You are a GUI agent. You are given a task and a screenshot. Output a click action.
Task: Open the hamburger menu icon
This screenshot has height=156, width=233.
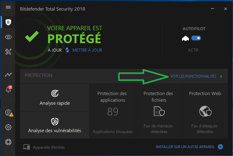point(8,7)
